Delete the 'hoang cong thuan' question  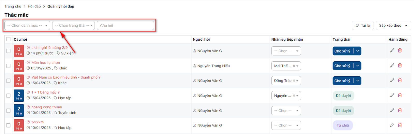click(x=400, y=110)
